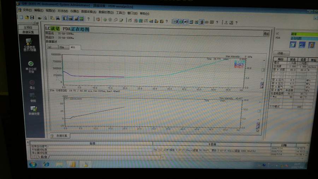Click 停止 button at chart header right
This screenshot has height=179, width=318.
point(266,34)
